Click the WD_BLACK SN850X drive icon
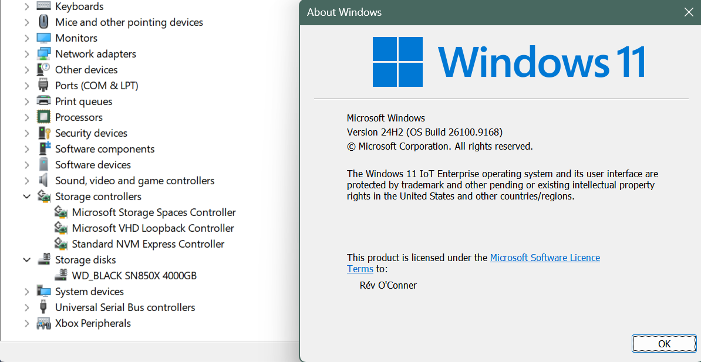 coord(60,276)
